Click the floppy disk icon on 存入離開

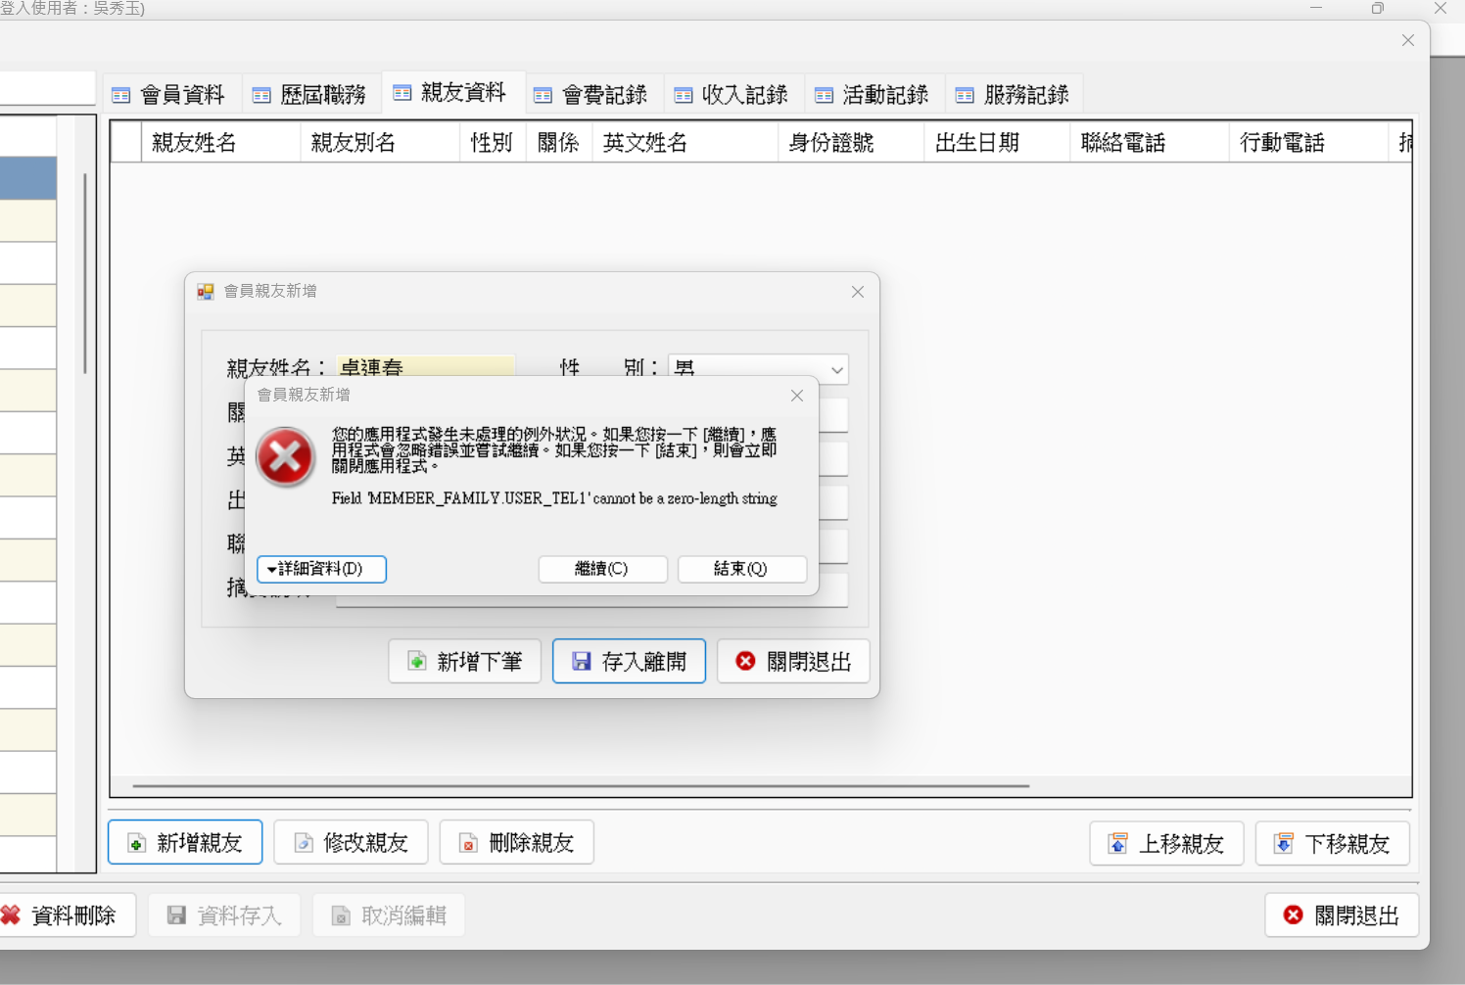pos(580,661)
